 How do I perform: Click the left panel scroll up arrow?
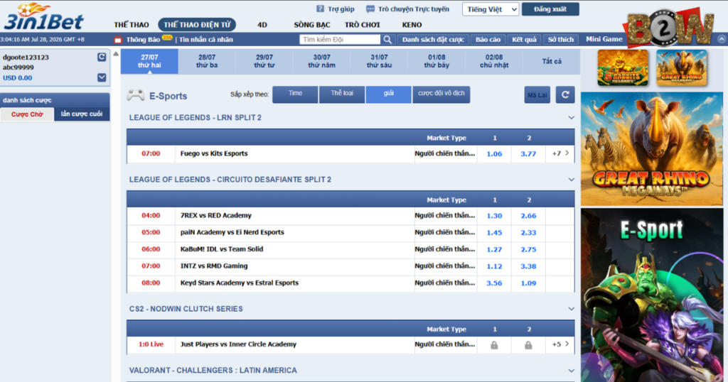click(116, 54)
